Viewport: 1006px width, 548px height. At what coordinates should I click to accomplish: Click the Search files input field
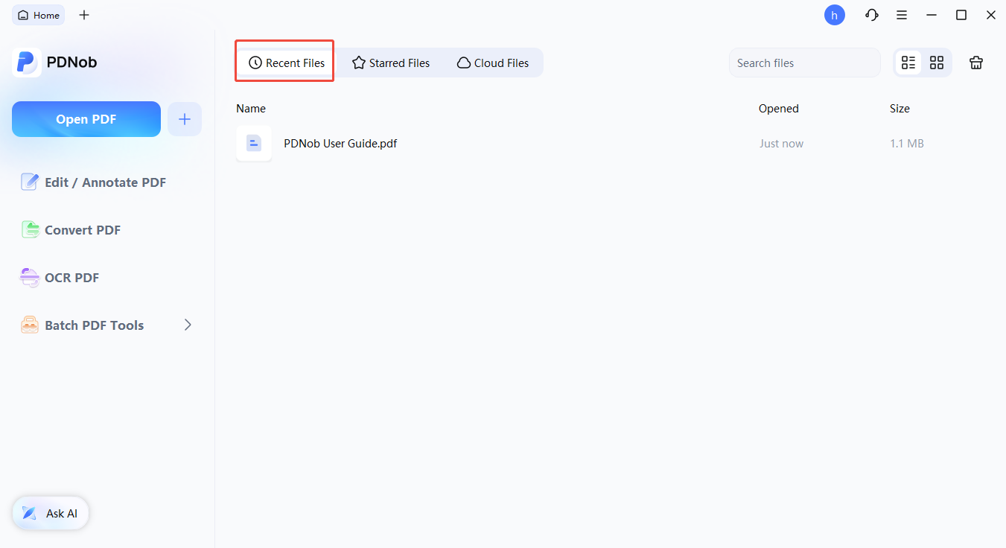tap(804, 63)
